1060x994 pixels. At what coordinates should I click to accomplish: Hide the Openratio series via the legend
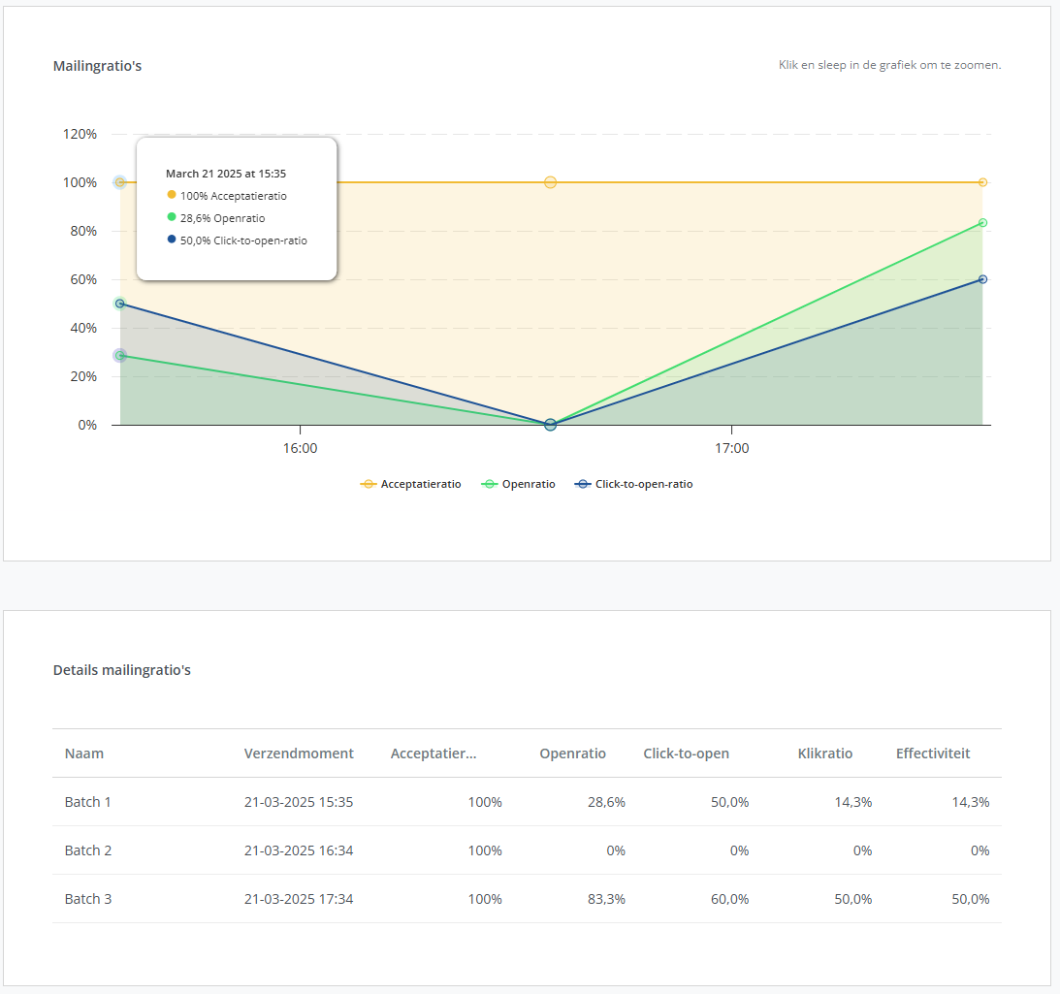point(519,484)
